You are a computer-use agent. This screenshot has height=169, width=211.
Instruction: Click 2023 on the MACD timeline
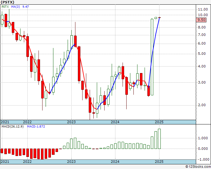point(71,162)
